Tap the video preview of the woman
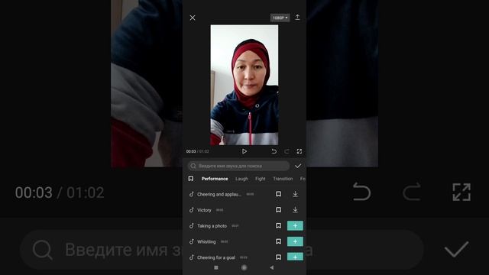489x275 pixels. click(244, 85)
